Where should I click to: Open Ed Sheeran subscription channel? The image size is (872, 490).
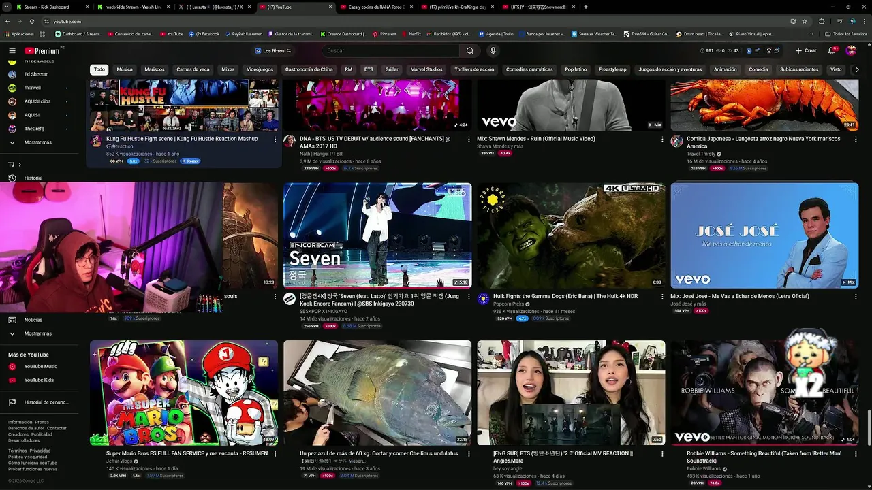[x=36, y=74]
